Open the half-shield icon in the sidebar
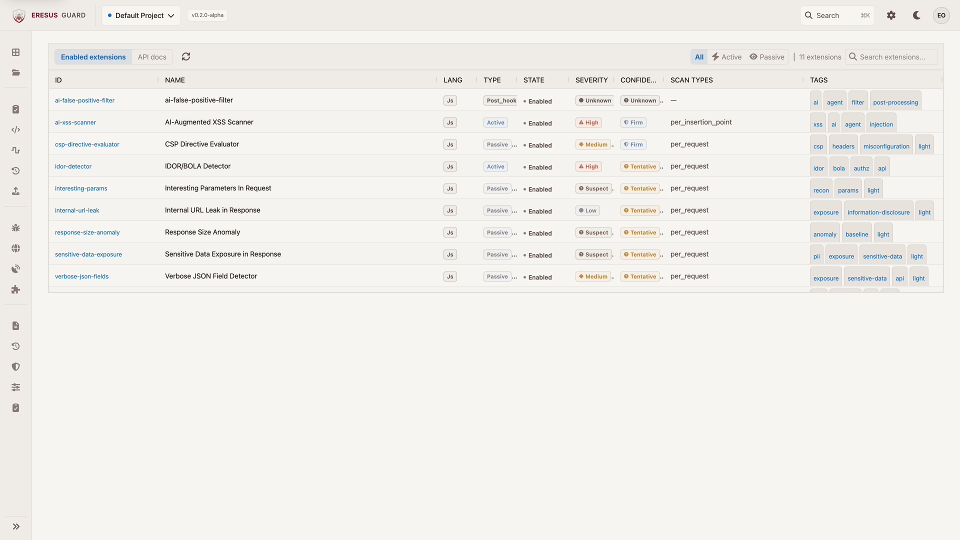 [x=16, y=367]
